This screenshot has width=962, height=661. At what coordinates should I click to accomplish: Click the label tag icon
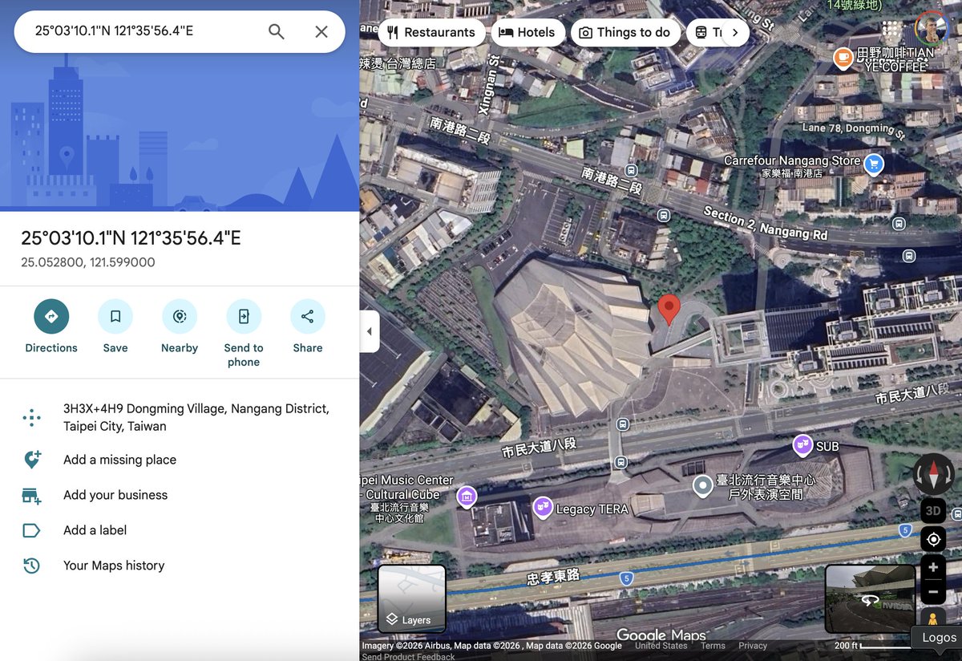coord(31,530)
